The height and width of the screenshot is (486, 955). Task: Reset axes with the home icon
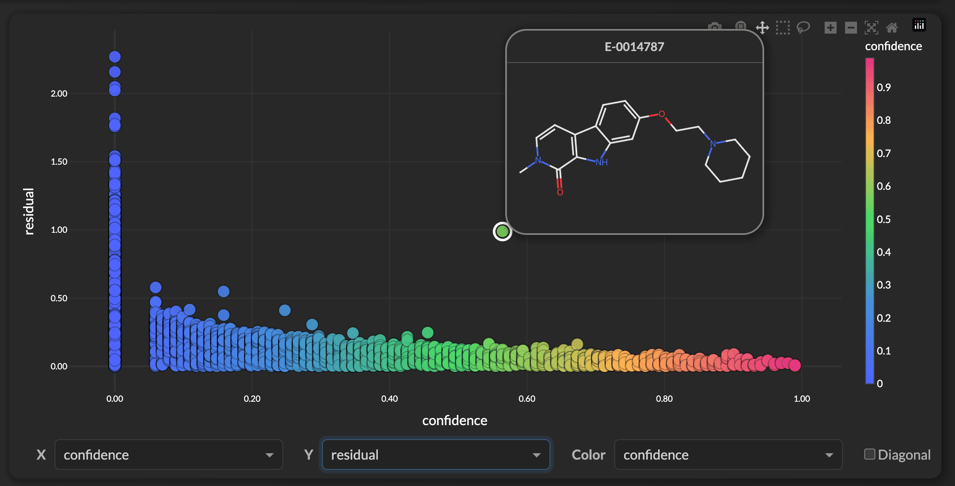tap(892, 28)
